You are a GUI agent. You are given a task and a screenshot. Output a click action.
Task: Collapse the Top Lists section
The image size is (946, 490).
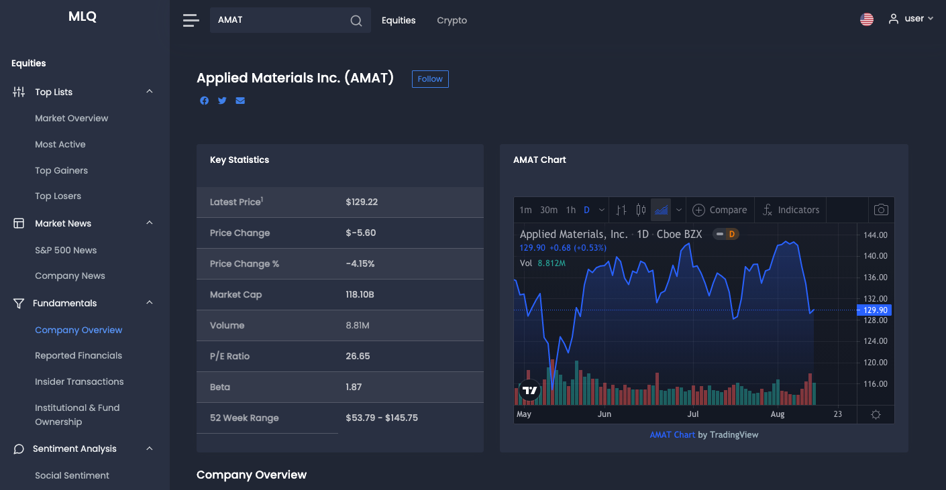coord(150,92)
